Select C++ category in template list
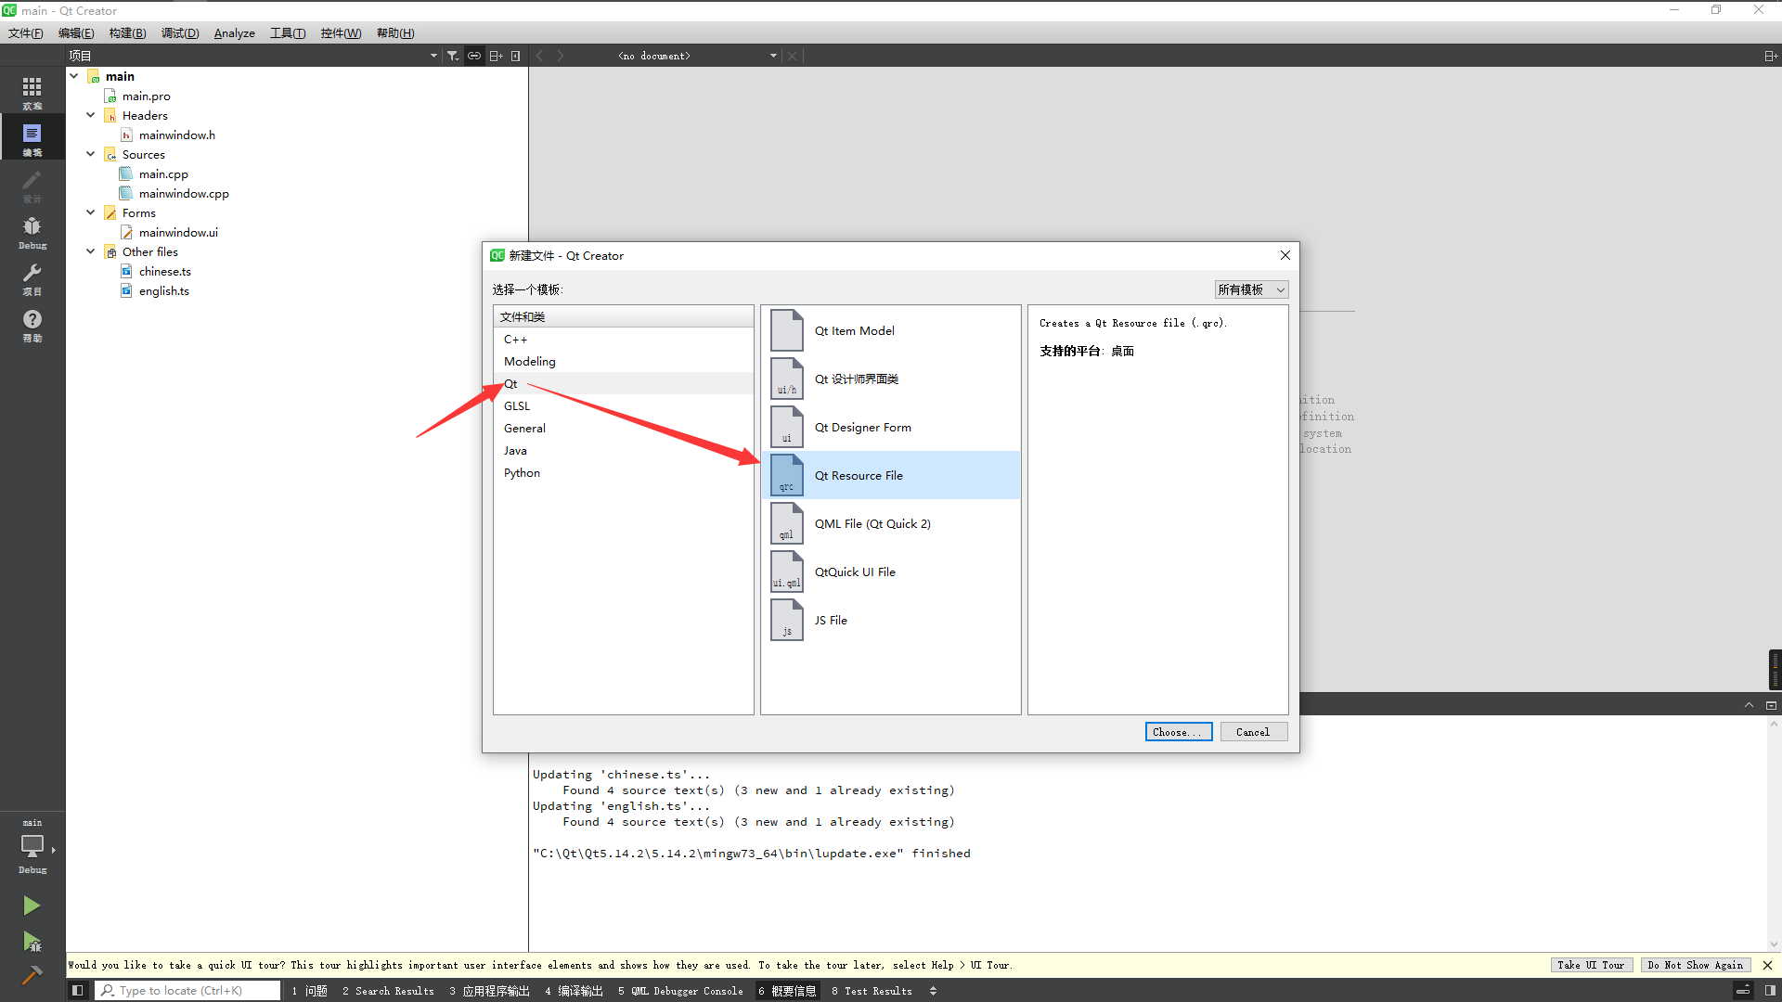The height and width of the screenshot is (1002, 1782). [x=623, y=339]
